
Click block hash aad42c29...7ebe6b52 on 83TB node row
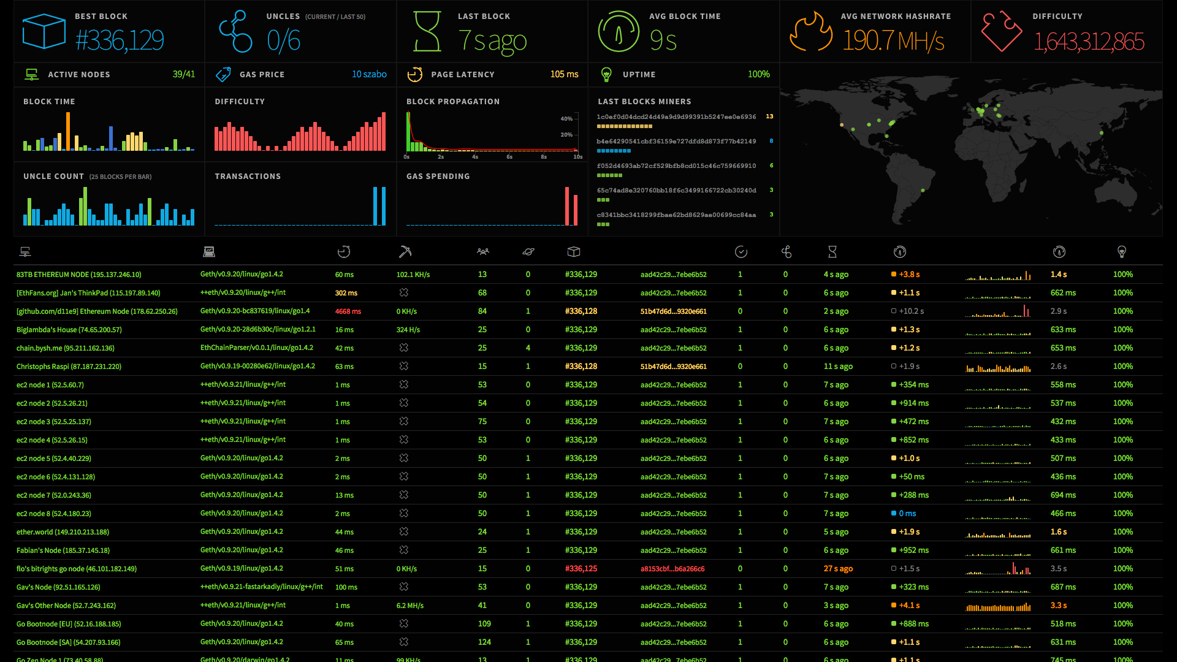click(x=675, y=275)
